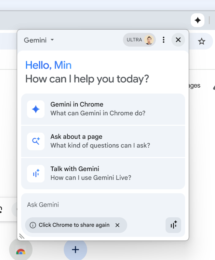Choose the Talk with Gemini suggestion
The width and height of the screenshot is (215, 260).
(x=103, y=174)
